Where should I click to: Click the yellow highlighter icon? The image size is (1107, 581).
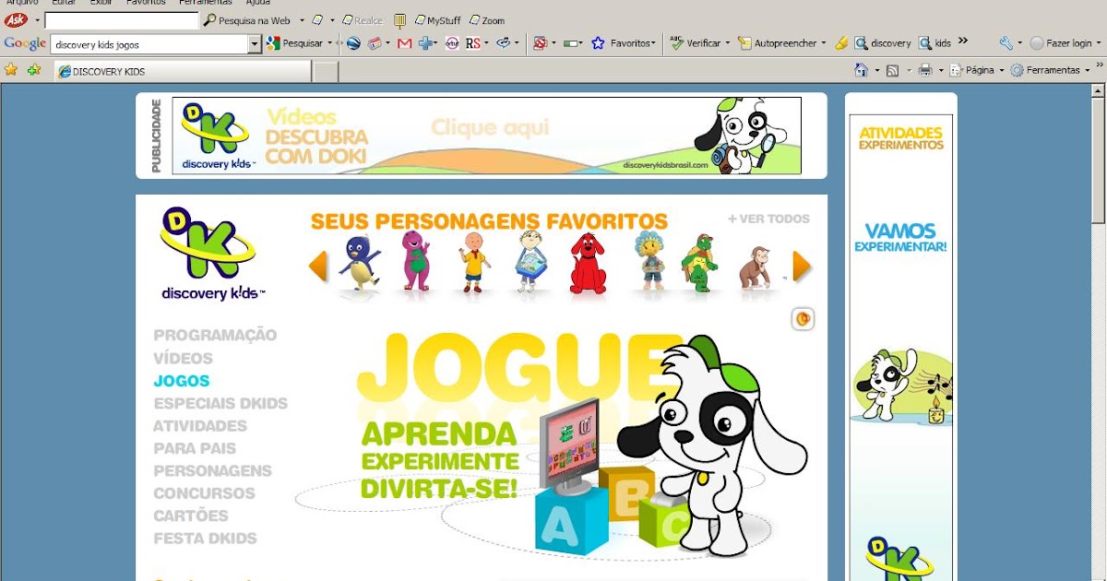pos(841,43)
